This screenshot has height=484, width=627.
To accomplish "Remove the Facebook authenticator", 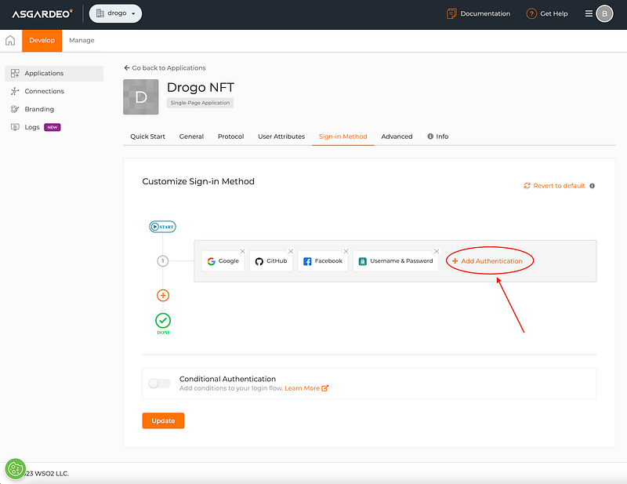I will tap(346, 251).
